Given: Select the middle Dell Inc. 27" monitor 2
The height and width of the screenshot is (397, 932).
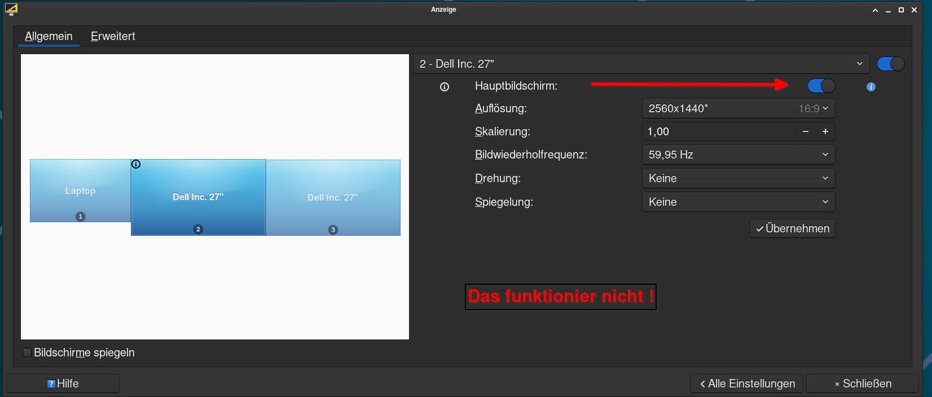Looking at the screenshot, I should pyautogui.click(x=198, y=197).
